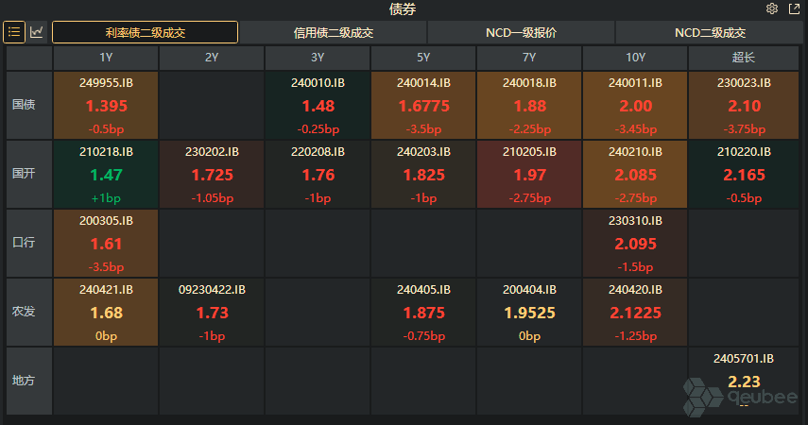Click the -1.05bp change value
Screen dimensions: 808x425
tap(212, 198)
